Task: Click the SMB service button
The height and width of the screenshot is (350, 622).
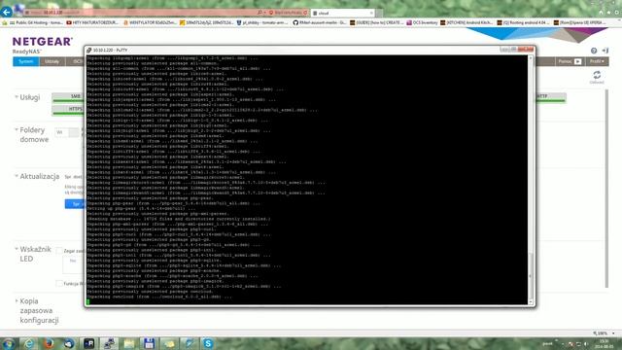Action: coord(68,97)
